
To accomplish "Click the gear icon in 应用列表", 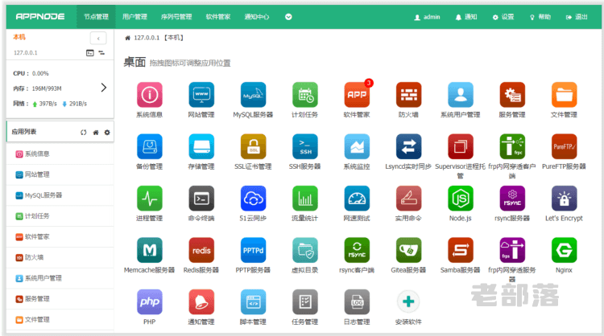I will [107, 133].
